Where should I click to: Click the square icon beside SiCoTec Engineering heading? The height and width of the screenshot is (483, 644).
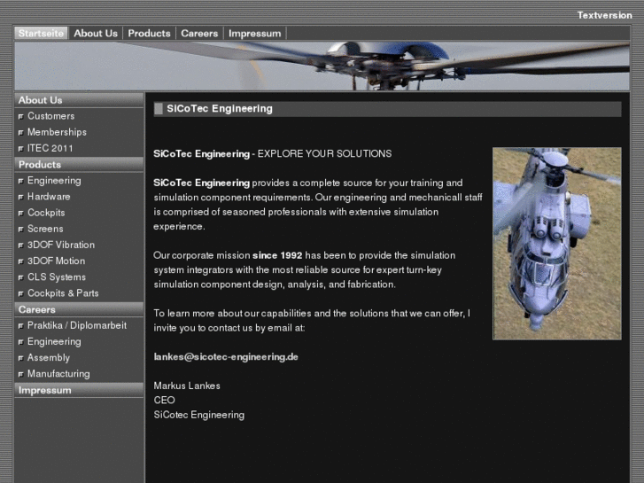pos(159,109)
